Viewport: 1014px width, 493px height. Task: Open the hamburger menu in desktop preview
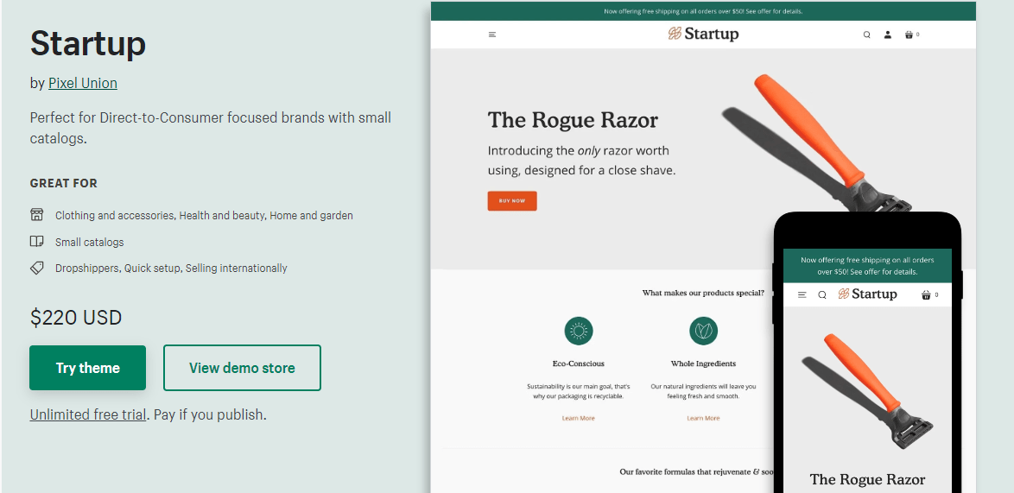coord(492,35)
